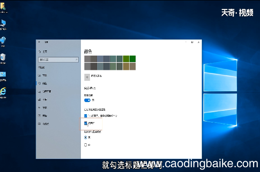This screenshot has width=260, height=172.
Task: Select Colors (颜色) in the sidebar
Action: [43, 83]
